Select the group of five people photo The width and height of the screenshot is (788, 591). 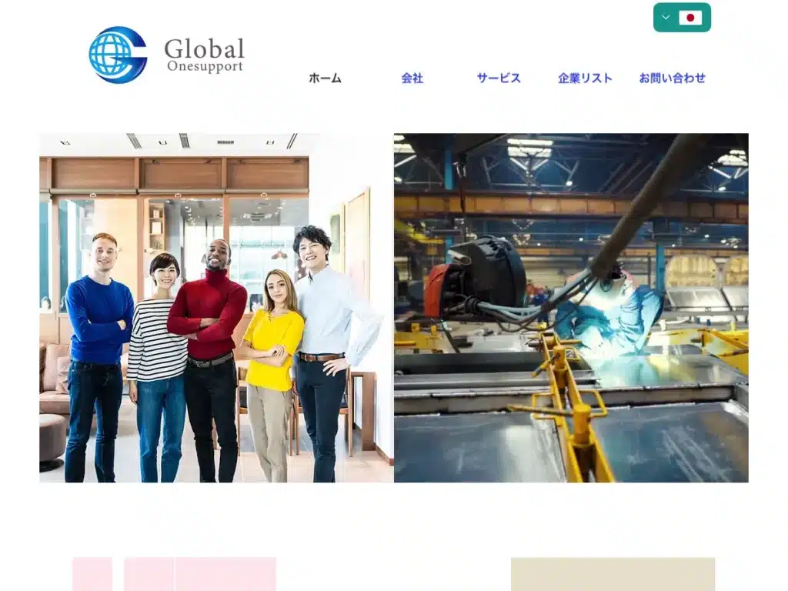(216, 308)
